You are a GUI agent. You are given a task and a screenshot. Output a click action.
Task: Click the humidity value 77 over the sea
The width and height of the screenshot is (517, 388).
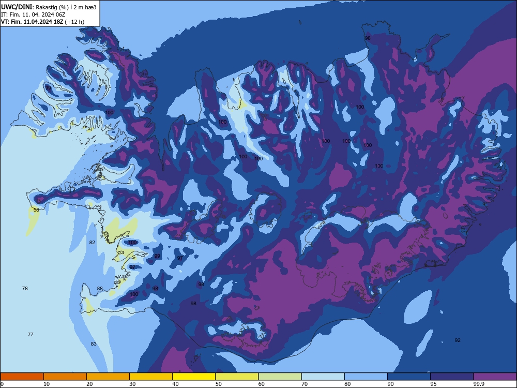point(31,335)
